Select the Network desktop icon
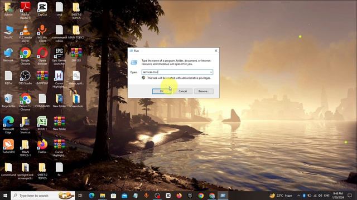Image resolution: width=357 pixels, height=200 pixels. pos(8,55)
